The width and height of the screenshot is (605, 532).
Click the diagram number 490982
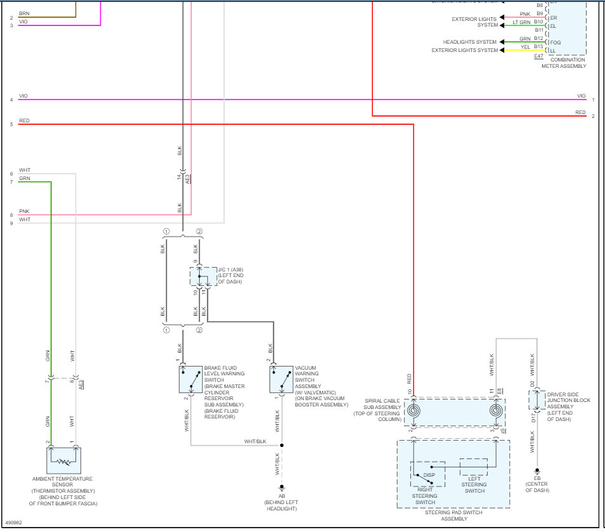[13, 522]
